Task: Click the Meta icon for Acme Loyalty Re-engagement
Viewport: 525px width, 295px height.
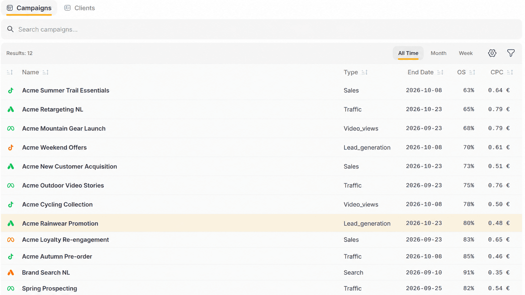Action: click(x=11, y=240)
